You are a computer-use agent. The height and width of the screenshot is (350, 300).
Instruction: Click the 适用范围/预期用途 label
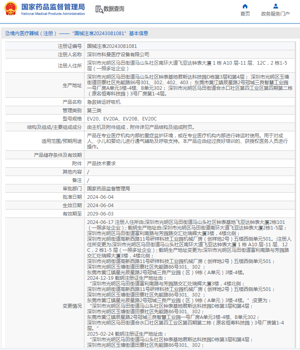pos(61,141)
